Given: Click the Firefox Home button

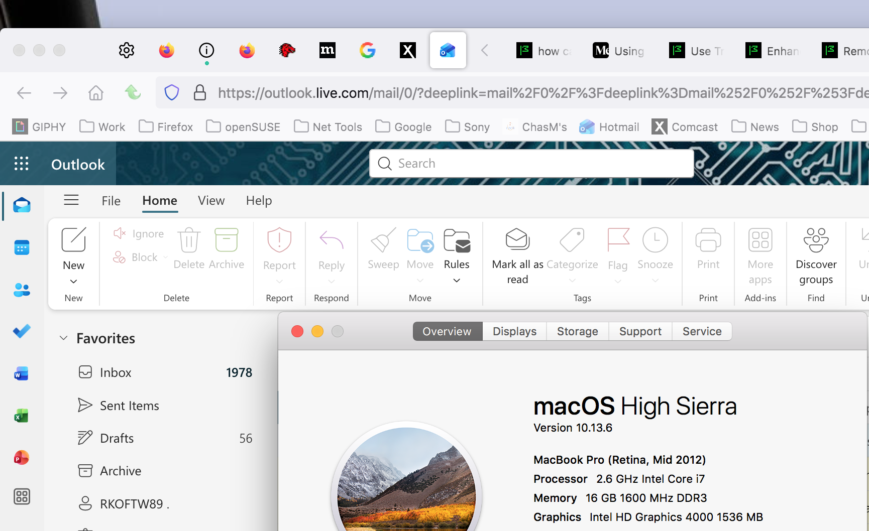Looking at the screenshot, I should (x=96, y=93).
